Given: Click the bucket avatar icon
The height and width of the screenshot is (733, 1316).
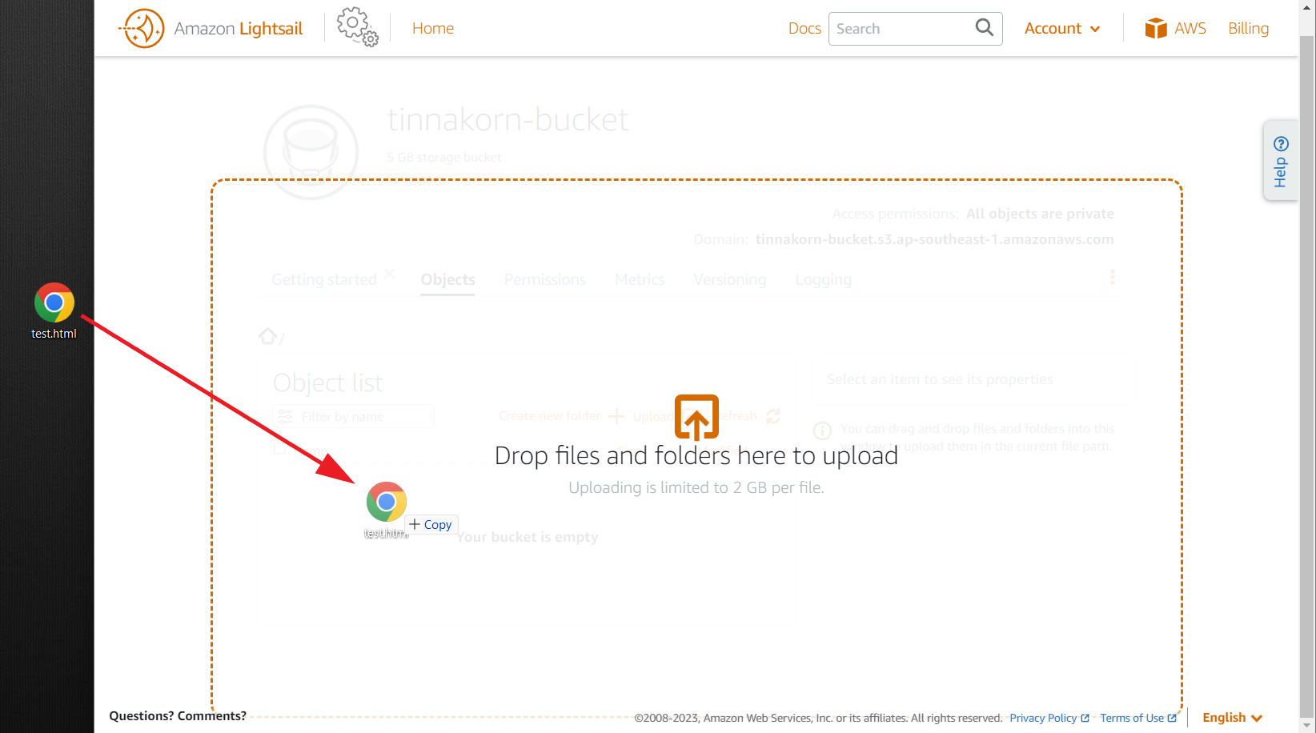Looking at the screenshot, I should coord(311,152).
